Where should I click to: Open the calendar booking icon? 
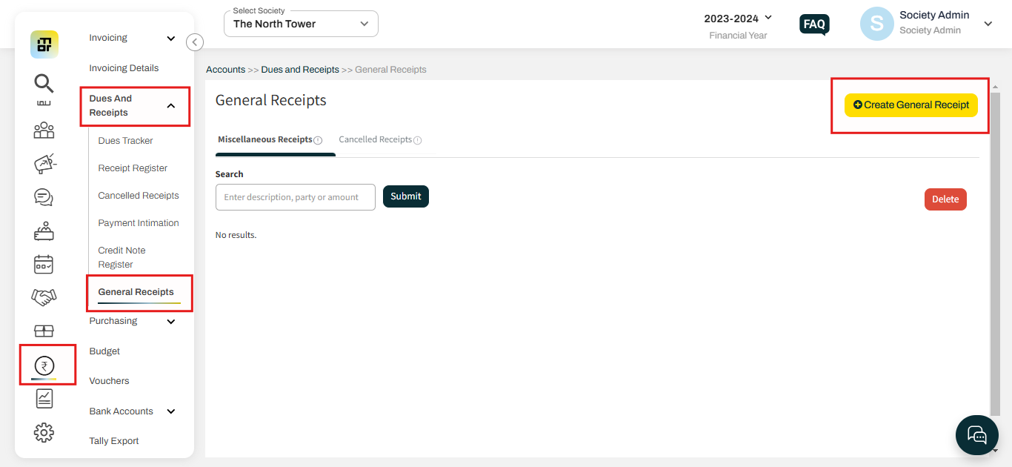click(43, 264)
